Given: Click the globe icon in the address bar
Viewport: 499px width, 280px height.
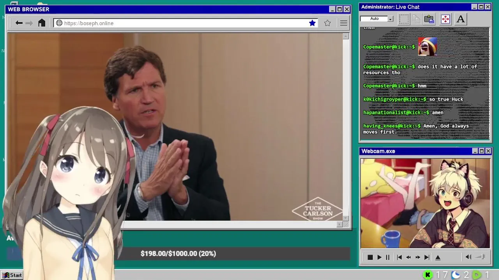Looking at the screenshot, I should coord(59,23).
